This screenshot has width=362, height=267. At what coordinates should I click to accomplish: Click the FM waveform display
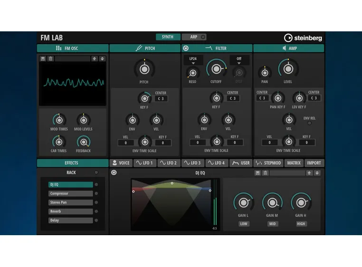[73, 84]
